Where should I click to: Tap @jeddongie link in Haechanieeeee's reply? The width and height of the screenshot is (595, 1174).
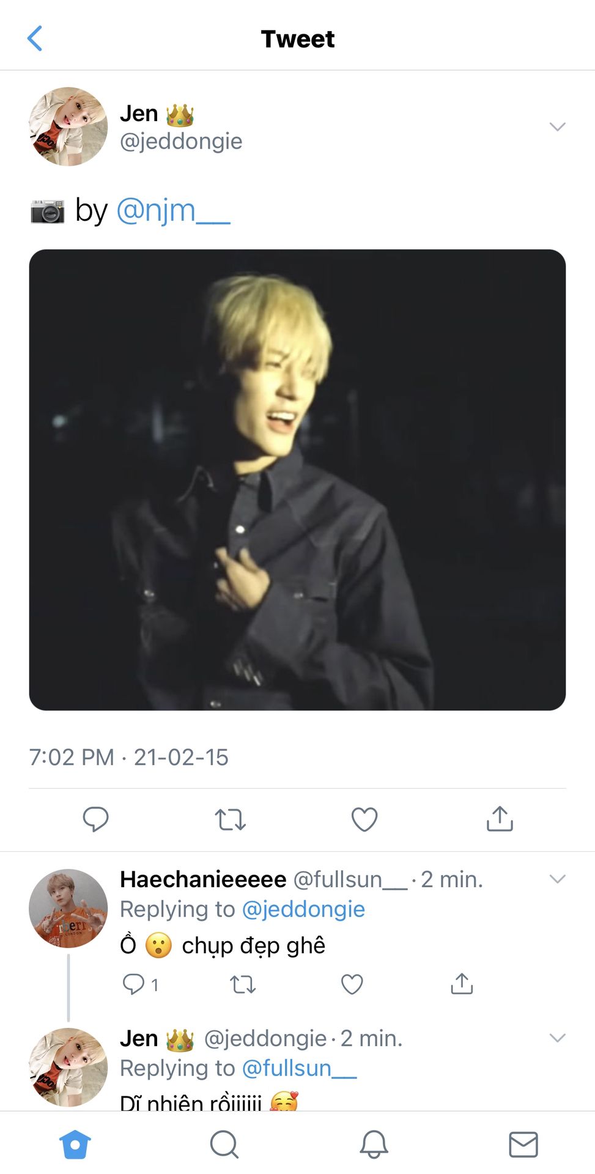click(x=303, y=909)
